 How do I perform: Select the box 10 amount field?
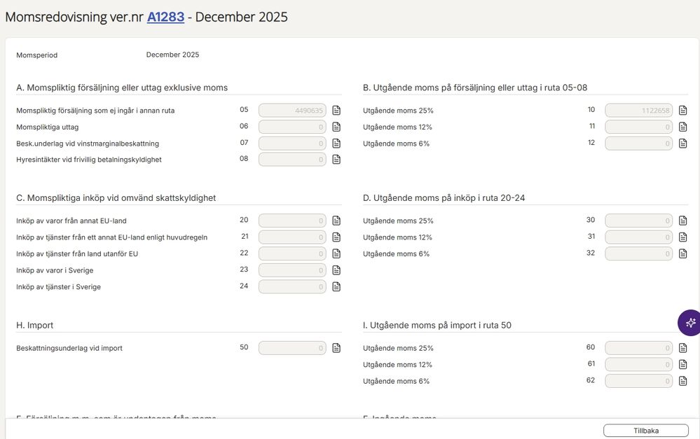[639, 110]
